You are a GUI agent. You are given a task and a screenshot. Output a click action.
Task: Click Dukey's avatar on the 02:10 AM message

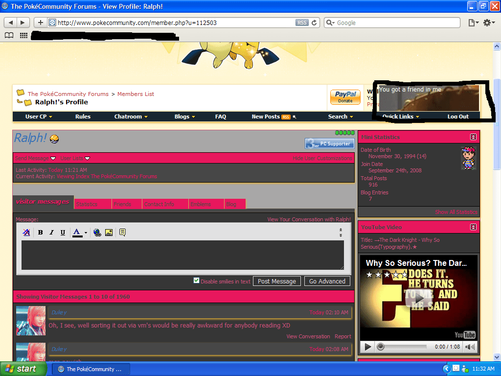tap(31, 321)
